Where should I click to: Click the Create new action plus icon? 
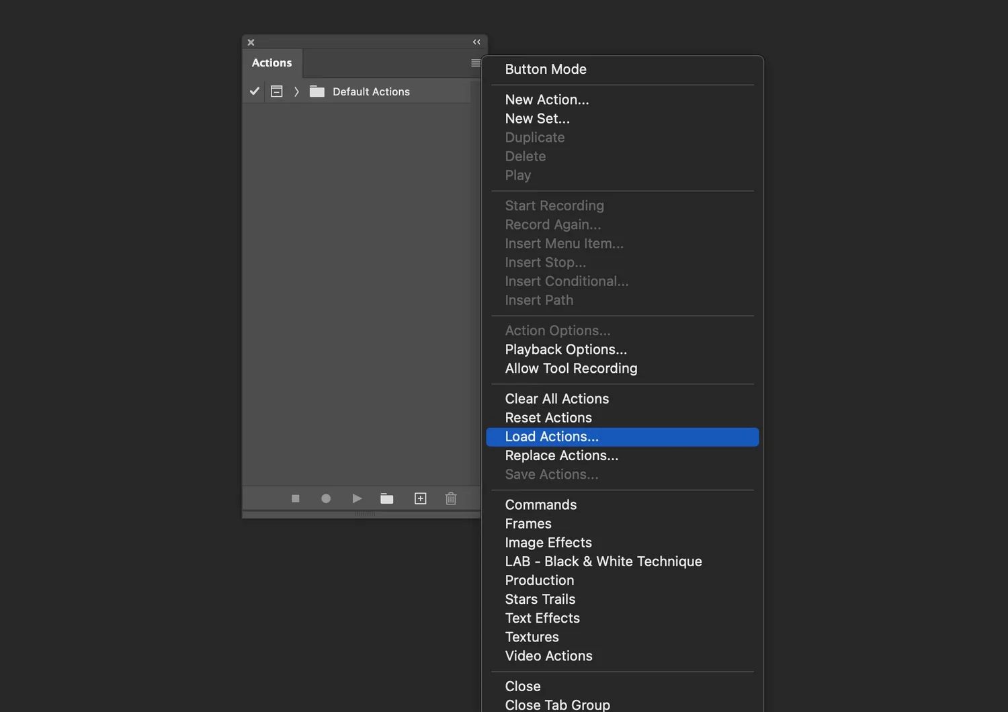point(421,498)
